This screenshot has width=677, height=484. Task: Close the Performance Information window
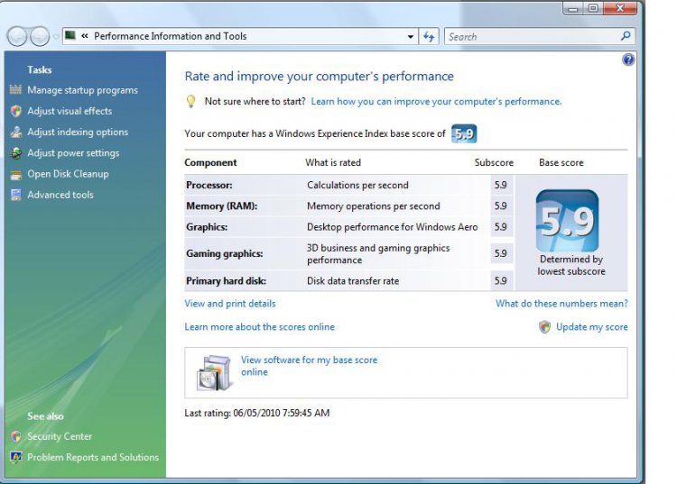pos(620,8)
